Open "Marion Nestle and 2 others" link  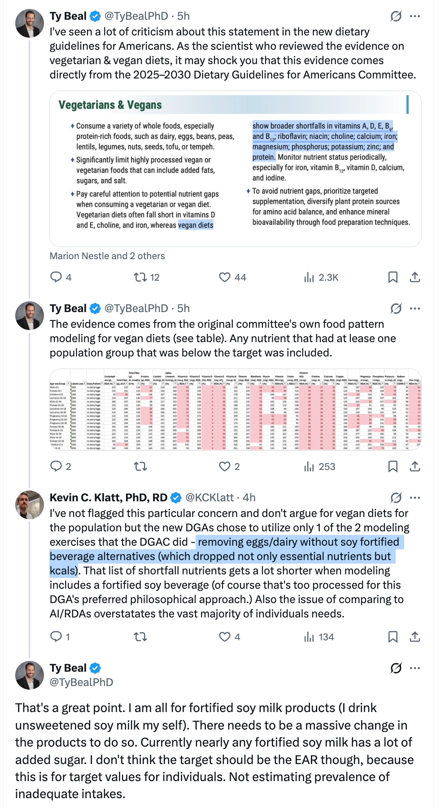[107, 256]
